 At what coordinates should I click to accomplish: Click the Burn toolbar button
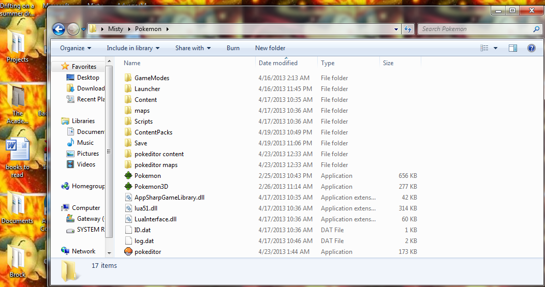[x=233, y=48]
